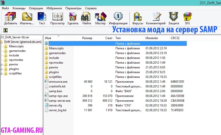Open the Справка menu
Viewport: 221px width, 135px height.
[x=91, y=8]
